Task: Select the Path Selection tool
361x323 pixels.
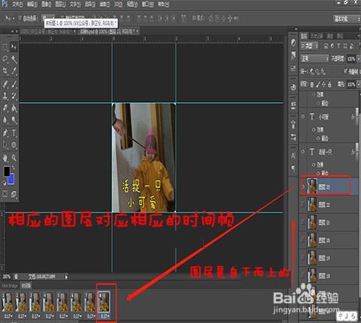Action: tap(5, 145)
